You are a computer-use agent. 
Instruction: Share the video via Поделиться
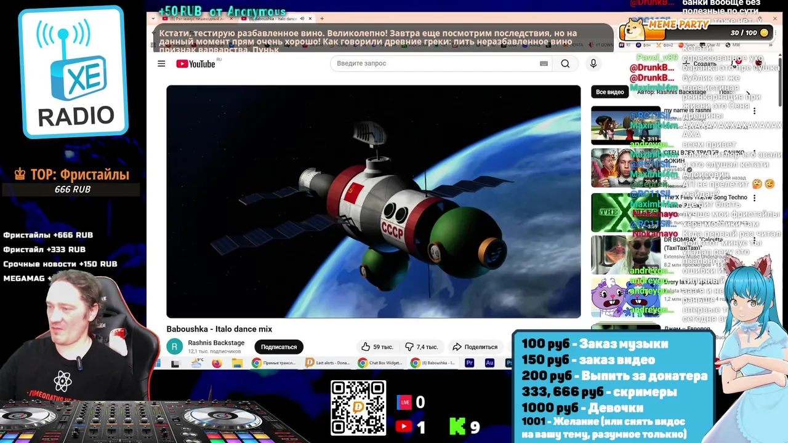(475, 347)
